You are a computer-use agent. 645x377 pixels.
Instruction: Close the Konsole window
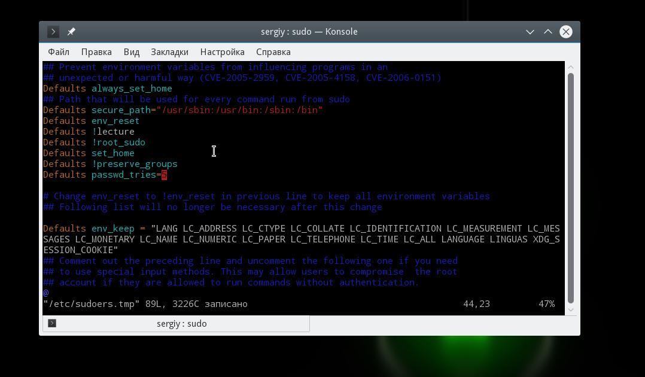566,32
